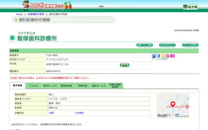Open the 費用負担等 tab
This screenshot has height=130, width=208.
coord(66,85)
